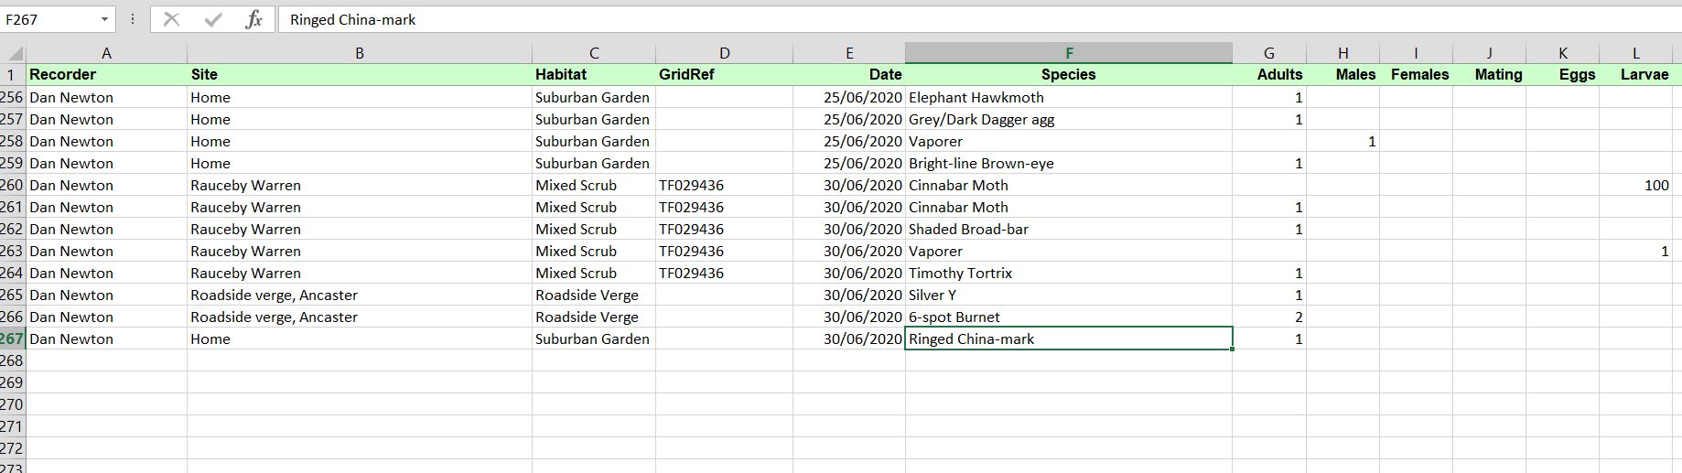Screen dimensions: 1682x473
Task: Select the Shaded Broad-bar cell
Action: 1069,229
